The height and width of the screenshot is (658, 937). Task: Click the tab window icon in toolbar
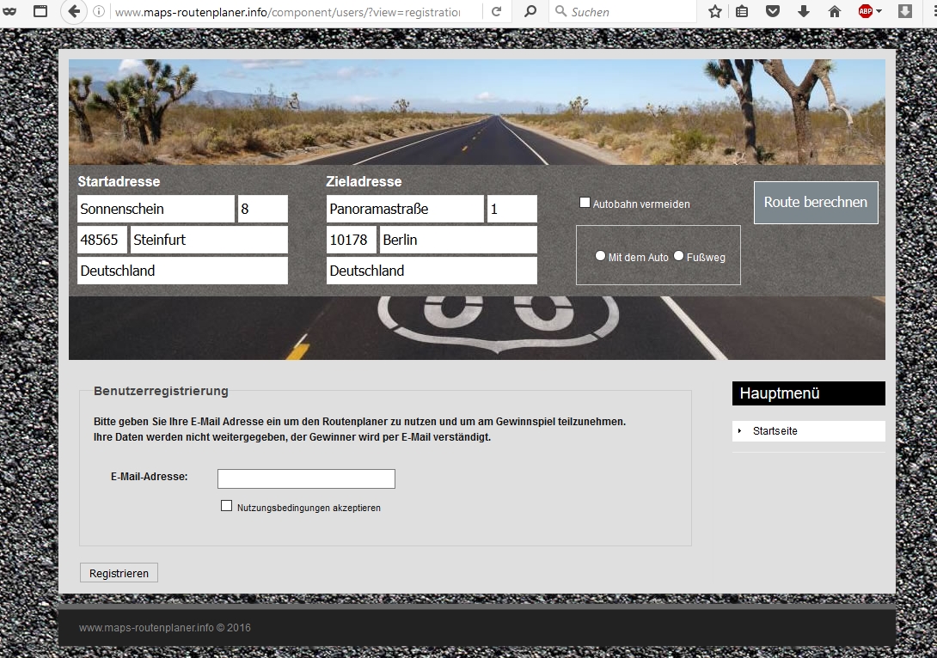[40, 11]
